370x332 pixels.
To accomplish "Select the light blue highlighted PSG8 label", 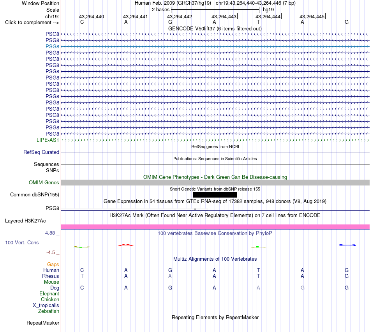I will pos(52,46).
